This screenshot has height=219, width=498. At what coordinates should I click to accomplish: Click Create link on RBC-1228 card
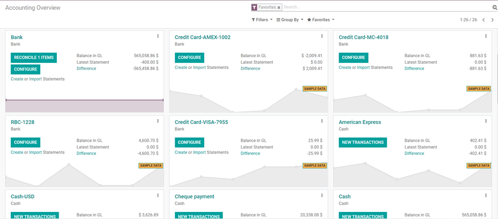click(17, 152)
